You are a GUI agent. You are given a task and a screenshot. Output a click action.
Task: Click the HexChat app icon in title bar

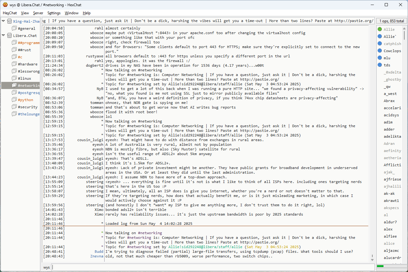click(5, 5)
